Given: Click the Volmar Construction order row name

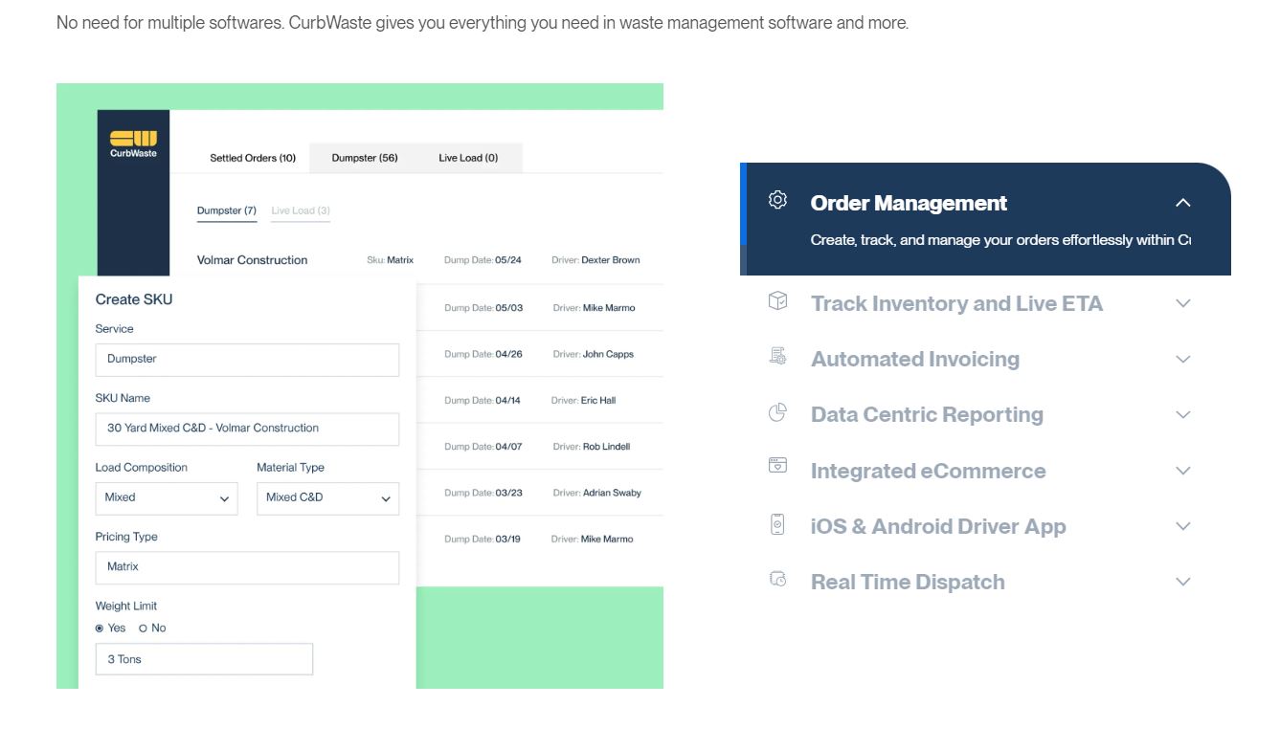Looking at the screenshot, I should click(x=252, y=260).
